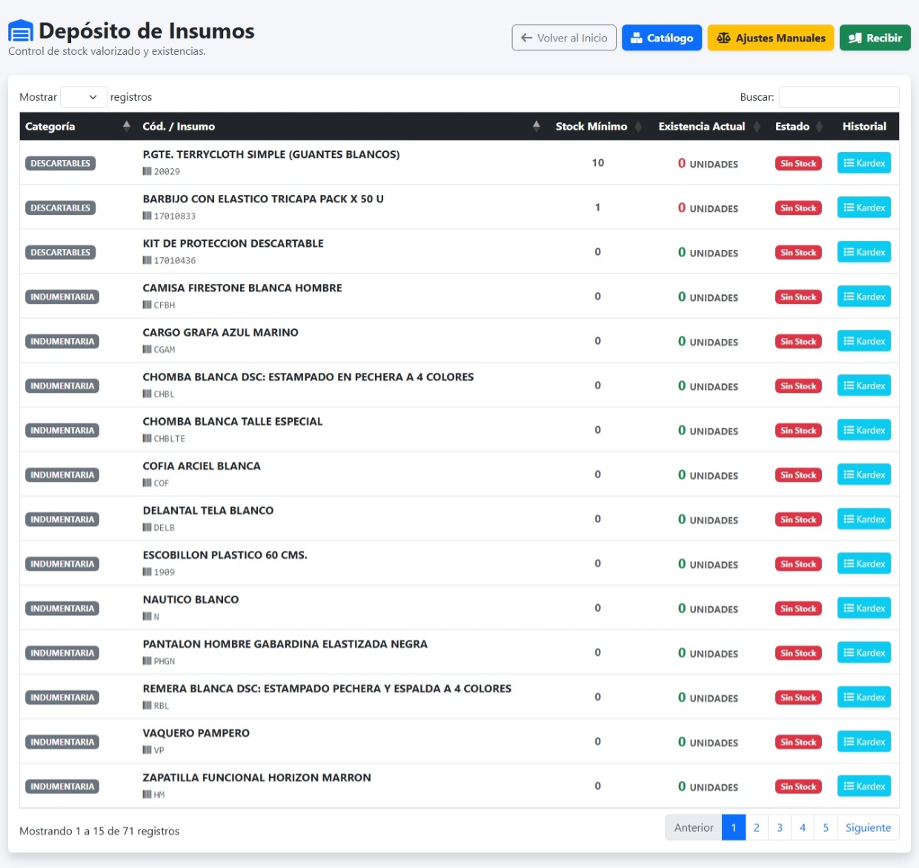Click the code CHBLTE
Viewport: 919px width, 868px height.
pyautogui.click(x=170, y=439)
